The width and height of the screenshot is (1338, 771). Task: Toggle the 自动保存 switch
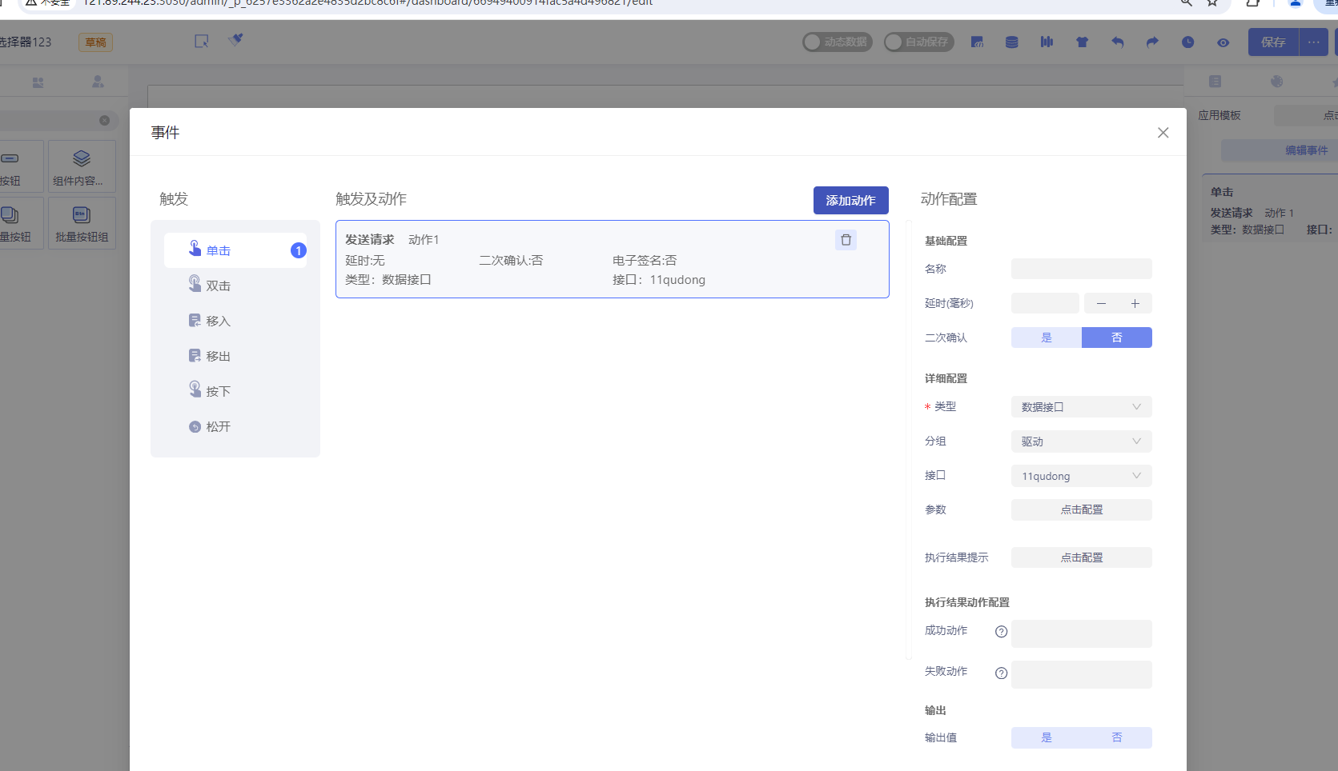[x=918, y=42]
